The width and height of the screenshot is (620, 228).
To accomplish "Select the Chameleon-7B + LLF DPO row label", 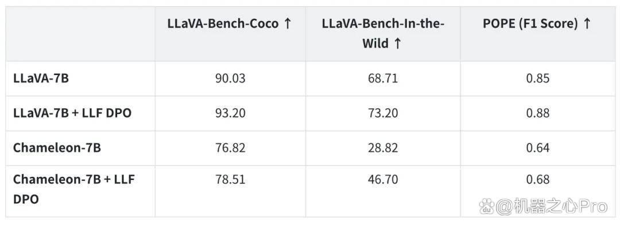I will click(74, 190).
